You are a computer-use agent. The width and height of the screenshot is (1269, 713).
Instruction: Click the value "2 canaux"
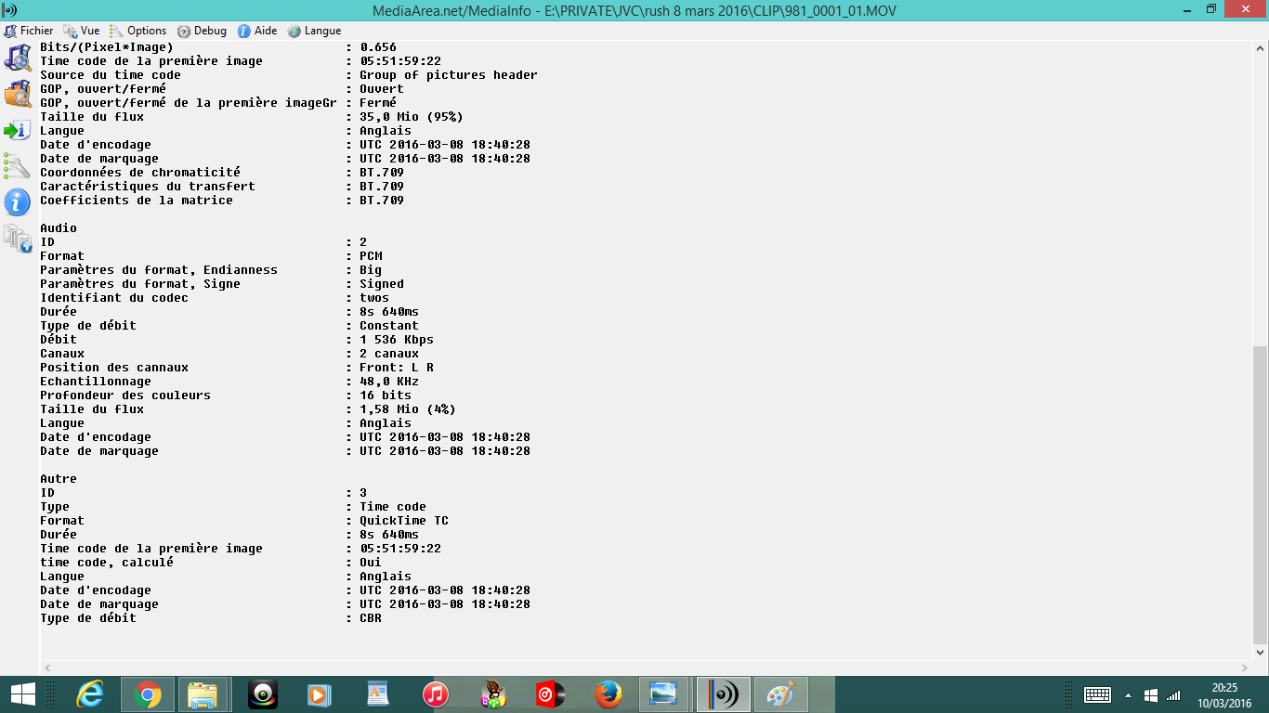point(389,354)
